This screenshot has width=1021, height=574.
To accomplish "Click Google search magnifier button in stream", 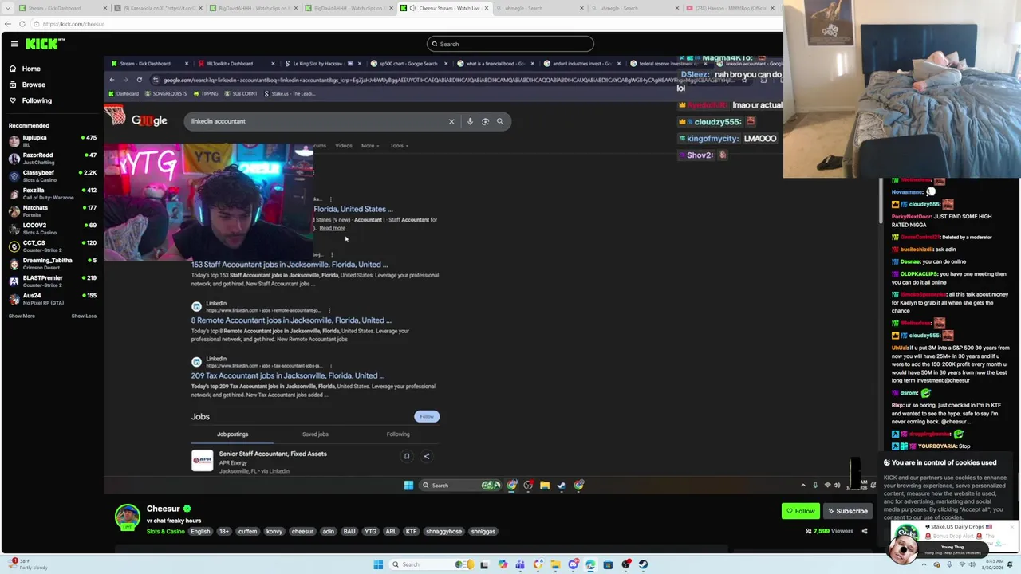I will click(x=500, y=121).
